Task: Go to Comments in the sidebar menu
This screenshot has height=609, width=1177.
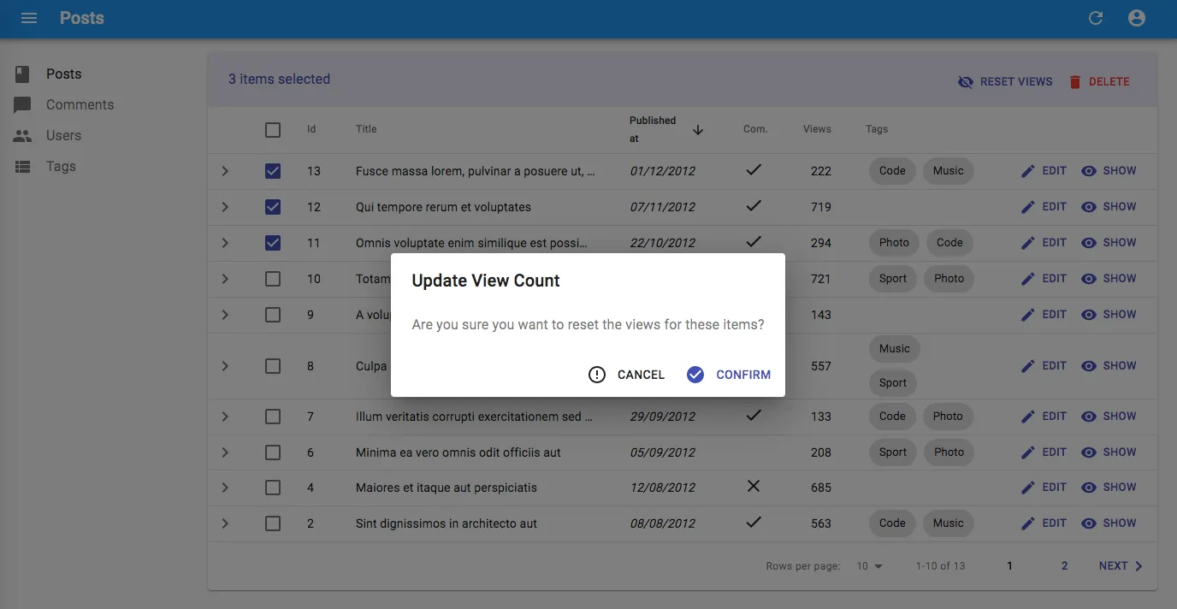Action: [x=80, y=105]
